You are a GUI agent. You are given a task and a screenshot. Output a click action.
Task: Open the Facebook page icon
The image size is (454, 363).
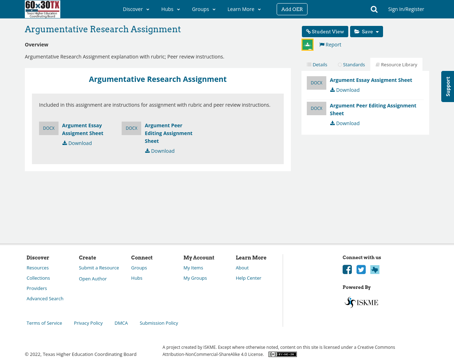coord(347,269)
